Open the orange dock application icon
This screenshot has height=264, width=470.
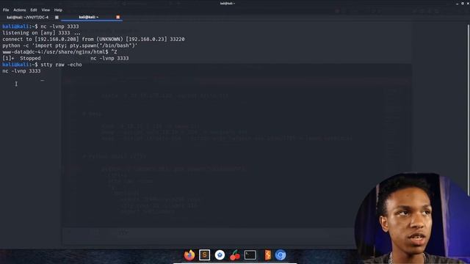[267, 255]
